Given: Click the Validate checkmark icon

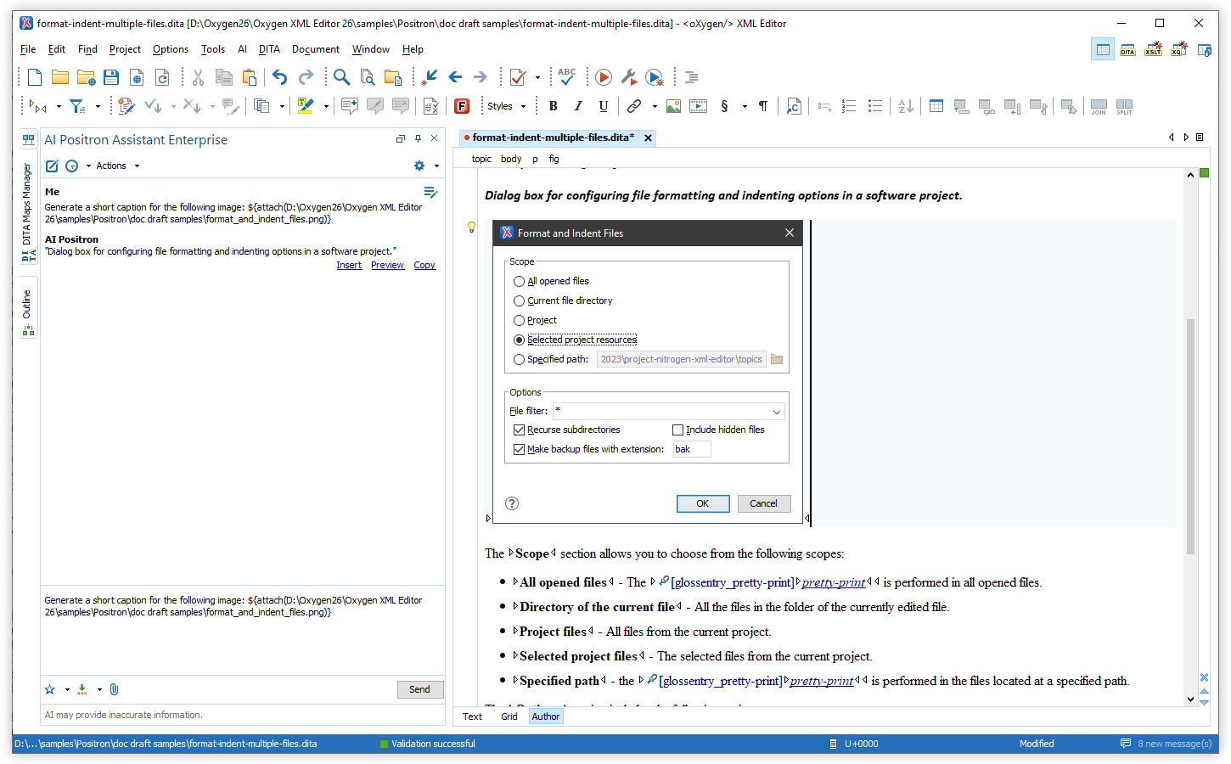Looking at the screenshot, I should pyautogui.click(x=518, y=77).
